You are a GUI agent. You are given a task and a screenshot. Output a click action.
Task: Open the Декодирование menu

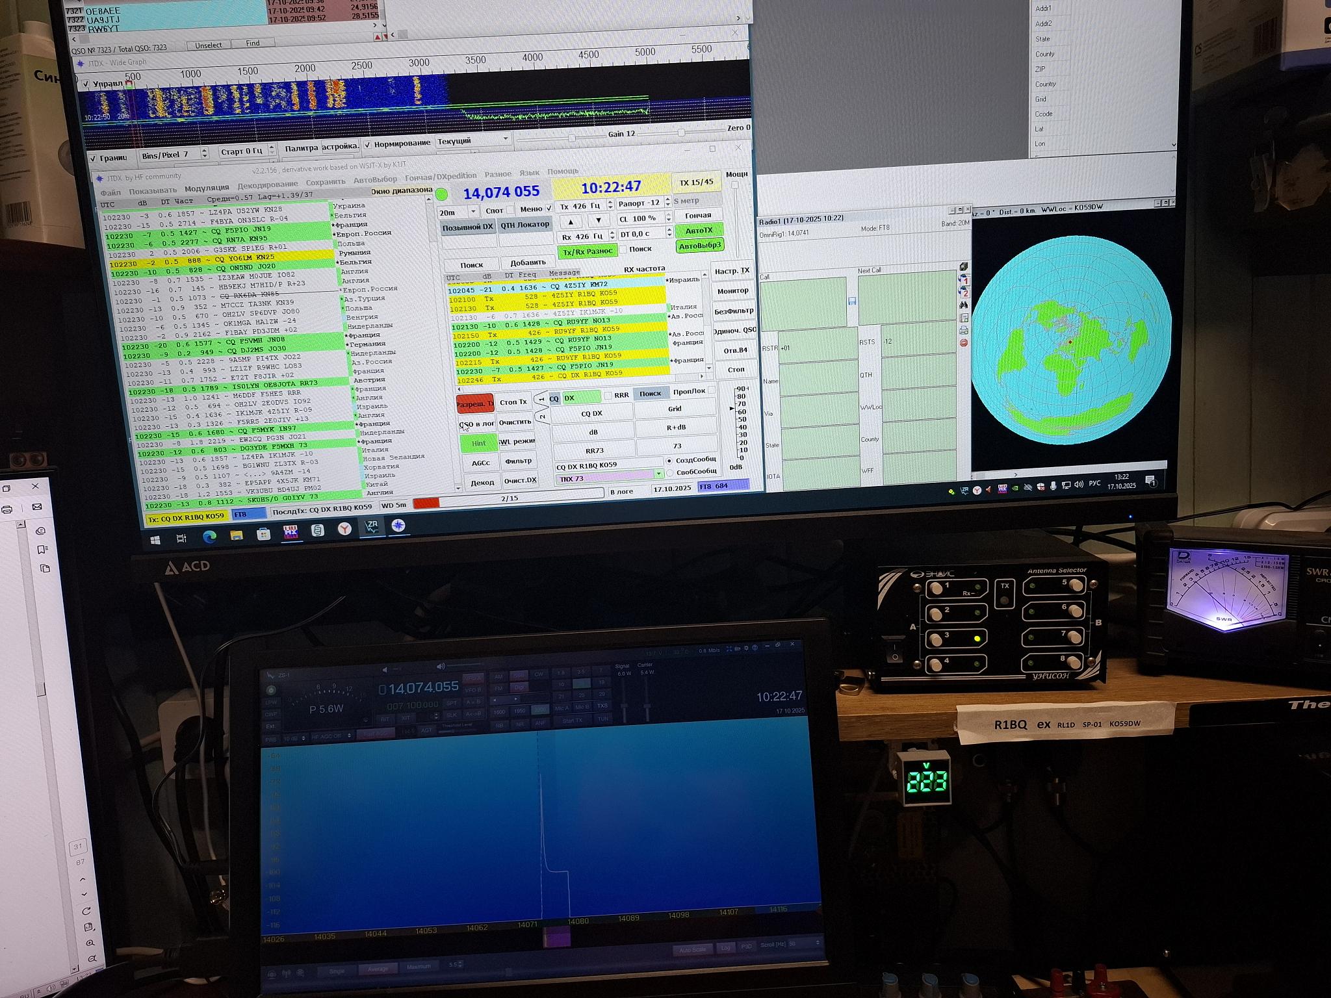tap(267, 185)
